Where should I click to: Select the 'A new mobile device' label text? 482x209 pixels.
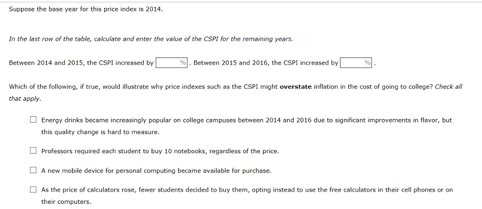pos(156,171)
